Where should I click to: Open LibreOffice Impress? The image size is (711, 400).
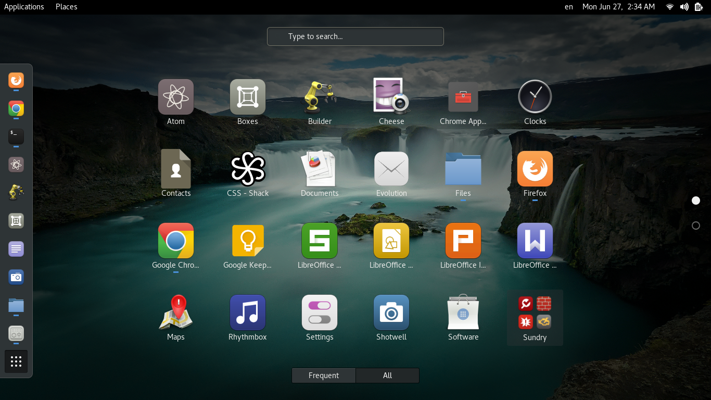[x=463, y=241]
